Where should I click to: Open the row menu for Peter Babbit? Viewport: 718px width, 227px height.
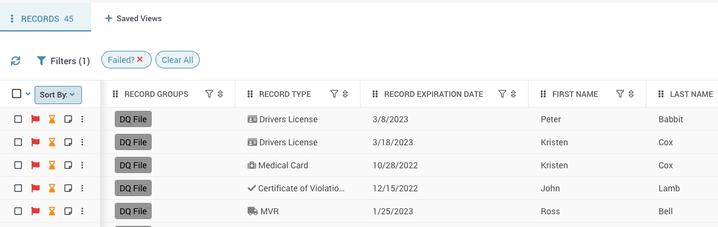pos(82,119)
